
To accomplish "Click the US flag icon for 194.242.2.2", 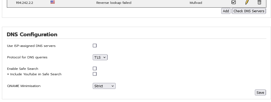I will click(53, 2).
